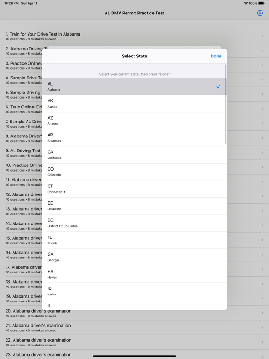Click the Select State dialog title
This screenshot has height=359, width=269.
(134, 56)
